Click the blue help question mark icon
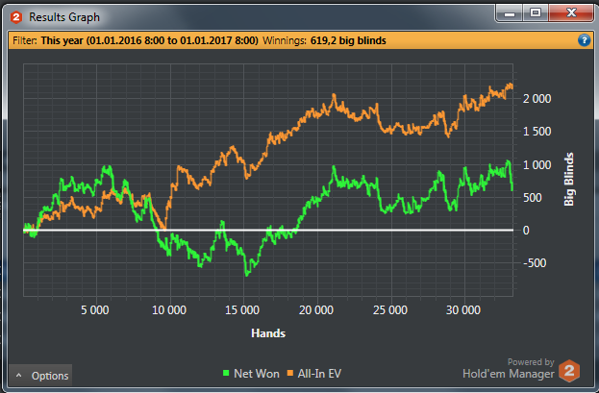This screenshot has height=393, width=599. [x=584, y=41]
